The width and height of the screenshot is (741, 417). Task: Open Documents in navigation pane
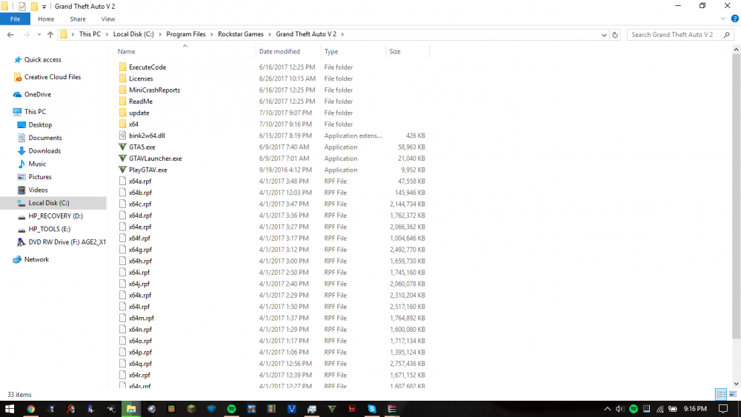[x=45, y=138]
